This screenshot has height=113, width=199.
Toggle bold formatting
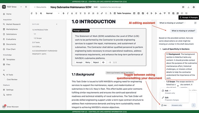pyautogui.click(x=63, y=13)
